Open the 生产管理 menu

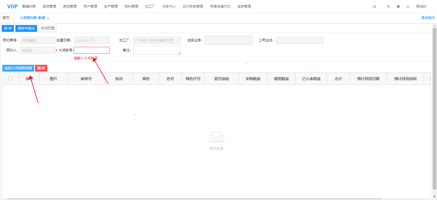click(111, 7)
